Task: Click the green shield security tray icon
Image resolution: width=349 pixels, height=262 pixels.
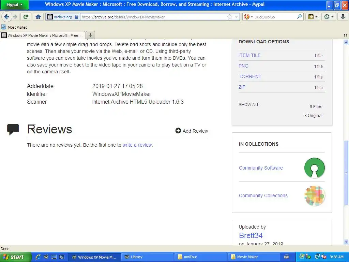Action: click(308, 257)
